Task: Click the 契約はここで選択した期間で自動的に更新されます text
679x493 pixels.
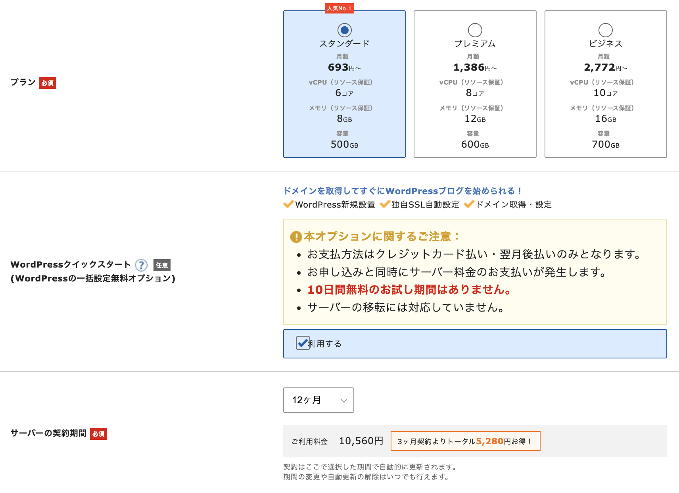Action: click(x=370, y=467)
